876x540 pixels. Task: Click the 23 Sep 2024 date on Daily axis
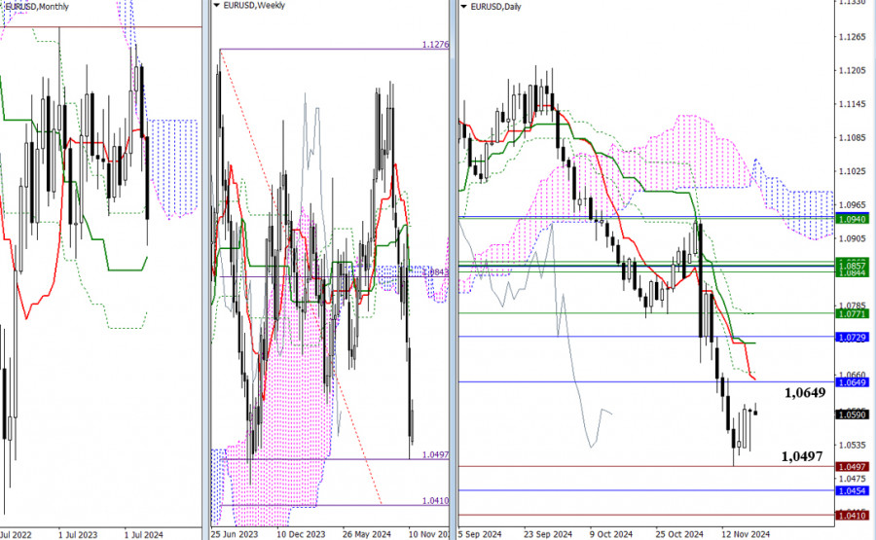point(548,534)
